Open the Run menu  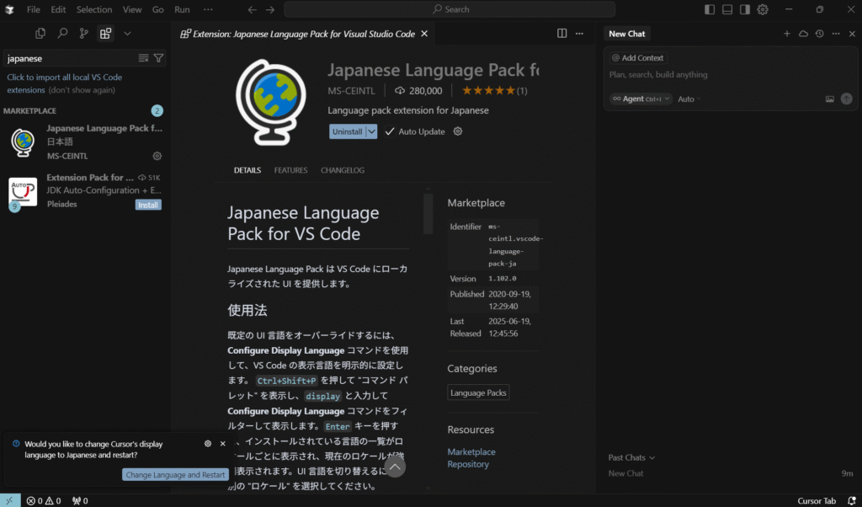pos(182,9)
